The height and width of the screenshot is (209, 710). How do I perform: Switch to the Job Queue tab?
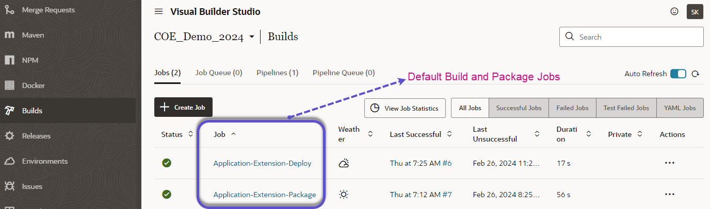coord(218,73)
